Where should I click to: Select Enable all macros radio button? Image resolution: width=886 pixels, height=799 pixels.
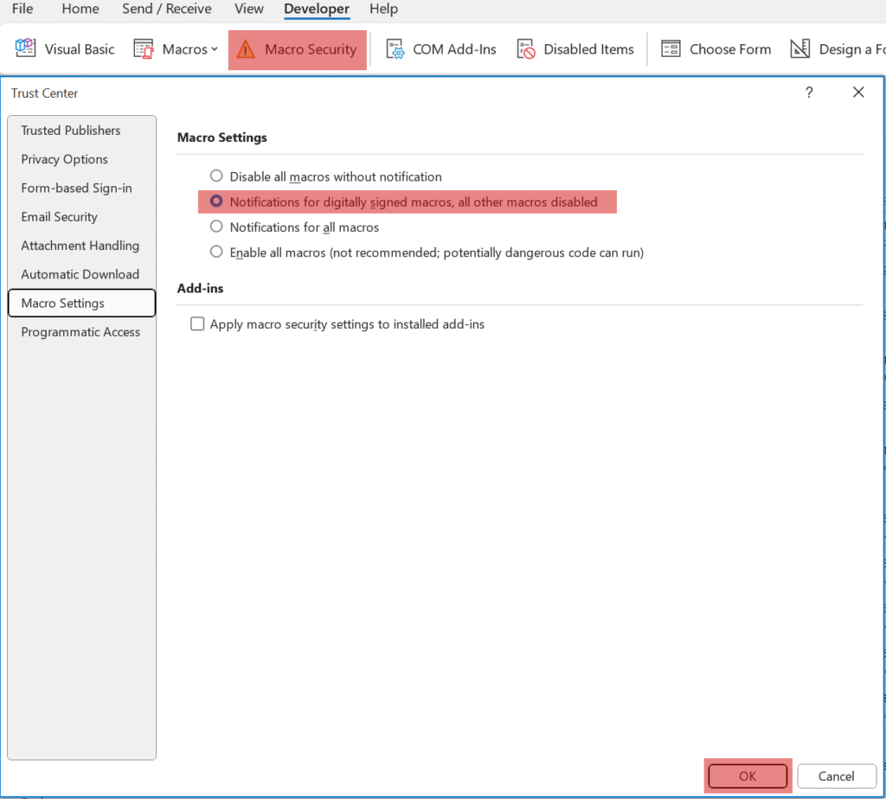[x=216, y=252]
